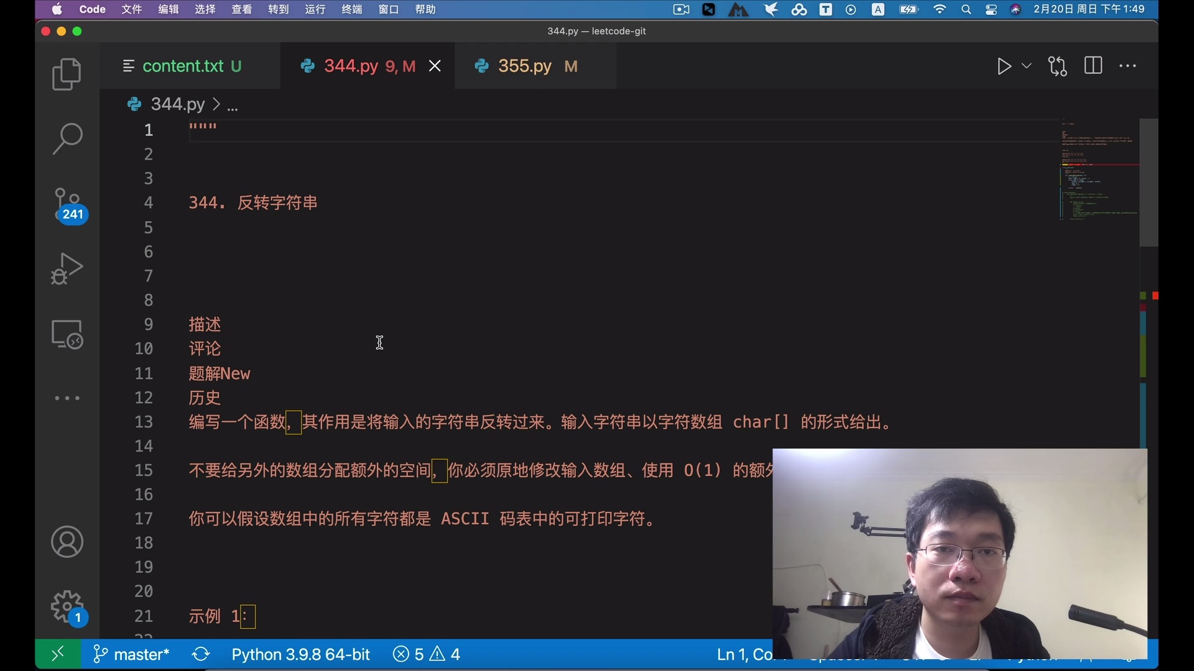Open the Accounts profile icon
The width and height of the screenshot is (1194, 671).
click(x=67, y=542)
